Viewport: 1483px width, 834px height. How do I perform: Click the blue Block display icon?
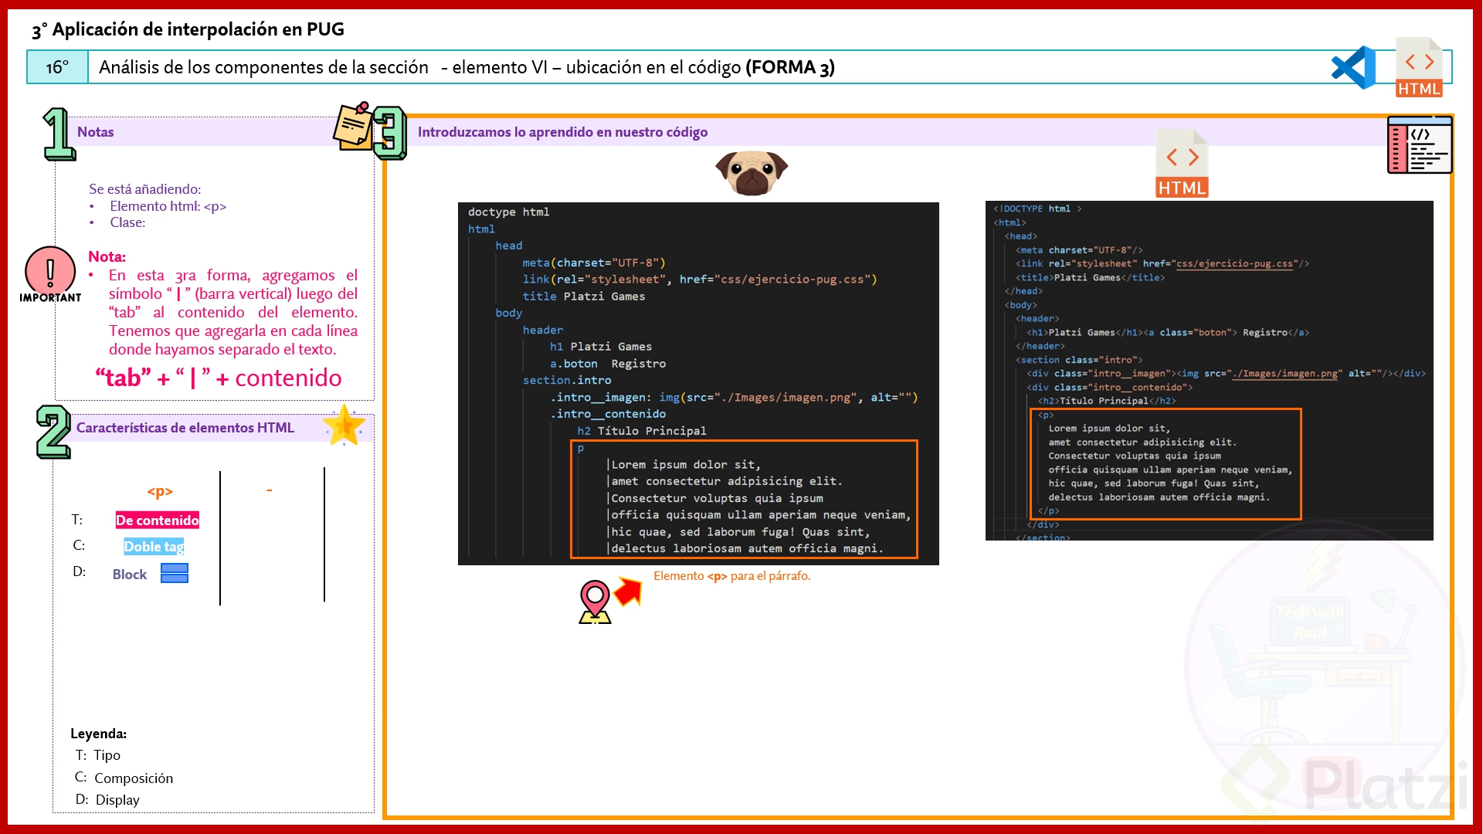point(175,573)
